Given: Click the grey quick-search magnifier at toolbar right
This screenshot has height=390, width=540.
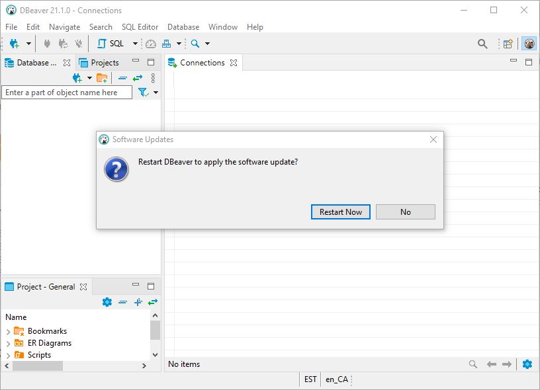Looking at the screenshot, I should tap(482, 44).
